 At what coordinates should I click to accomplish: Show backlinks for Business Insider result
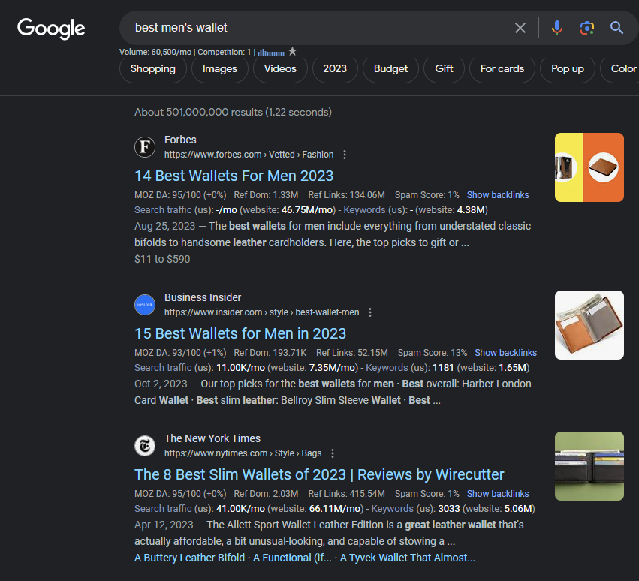click(x=505, y=353)
